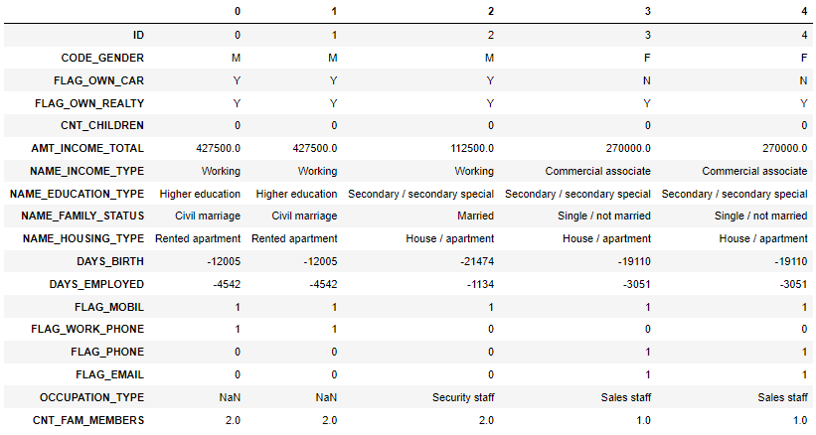
Task: Click the CODE_GENDER row label
Action: [x=102, y=58]
